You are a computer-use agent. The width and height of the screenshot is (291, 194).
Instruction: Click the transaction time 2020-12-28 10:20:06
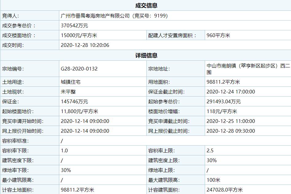85,45
